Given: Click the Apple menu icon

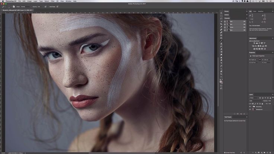Looking at the screenshot, I should click(x=3, y=1).
